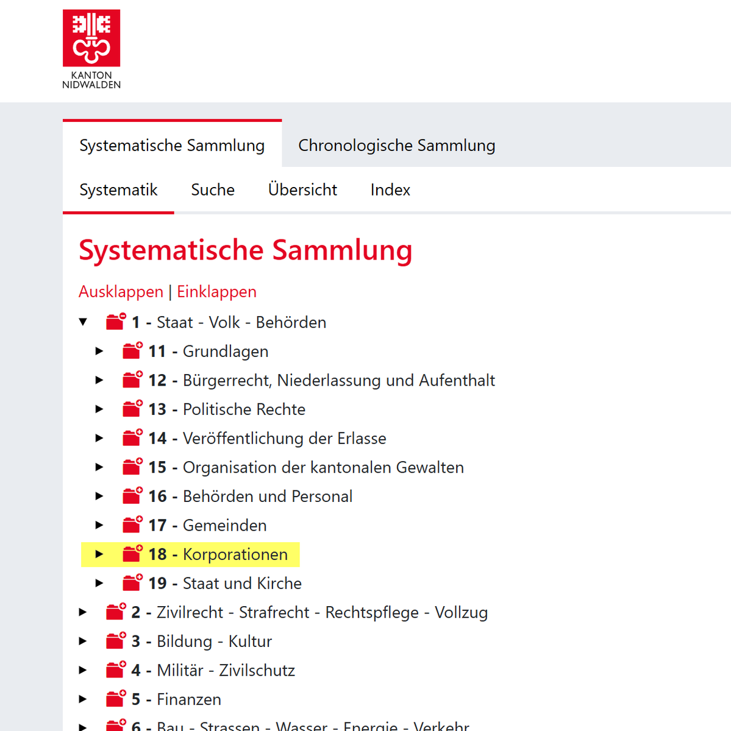Click the folder icon for 13 Politische Rechte

(x=132, y=408)
